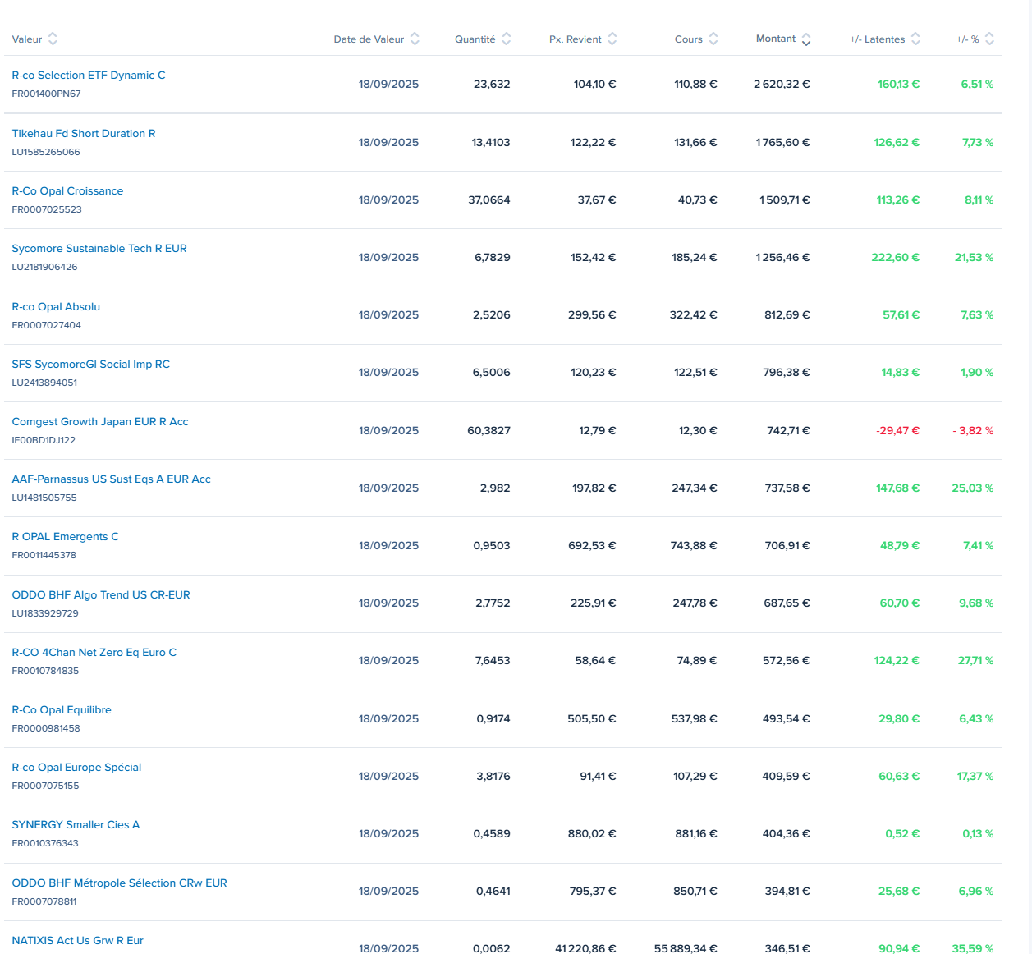The height and width of the screenshot is (954, 1032).
Task: Sort by Date de Valeur sort icon
Action: pos(415,39)
